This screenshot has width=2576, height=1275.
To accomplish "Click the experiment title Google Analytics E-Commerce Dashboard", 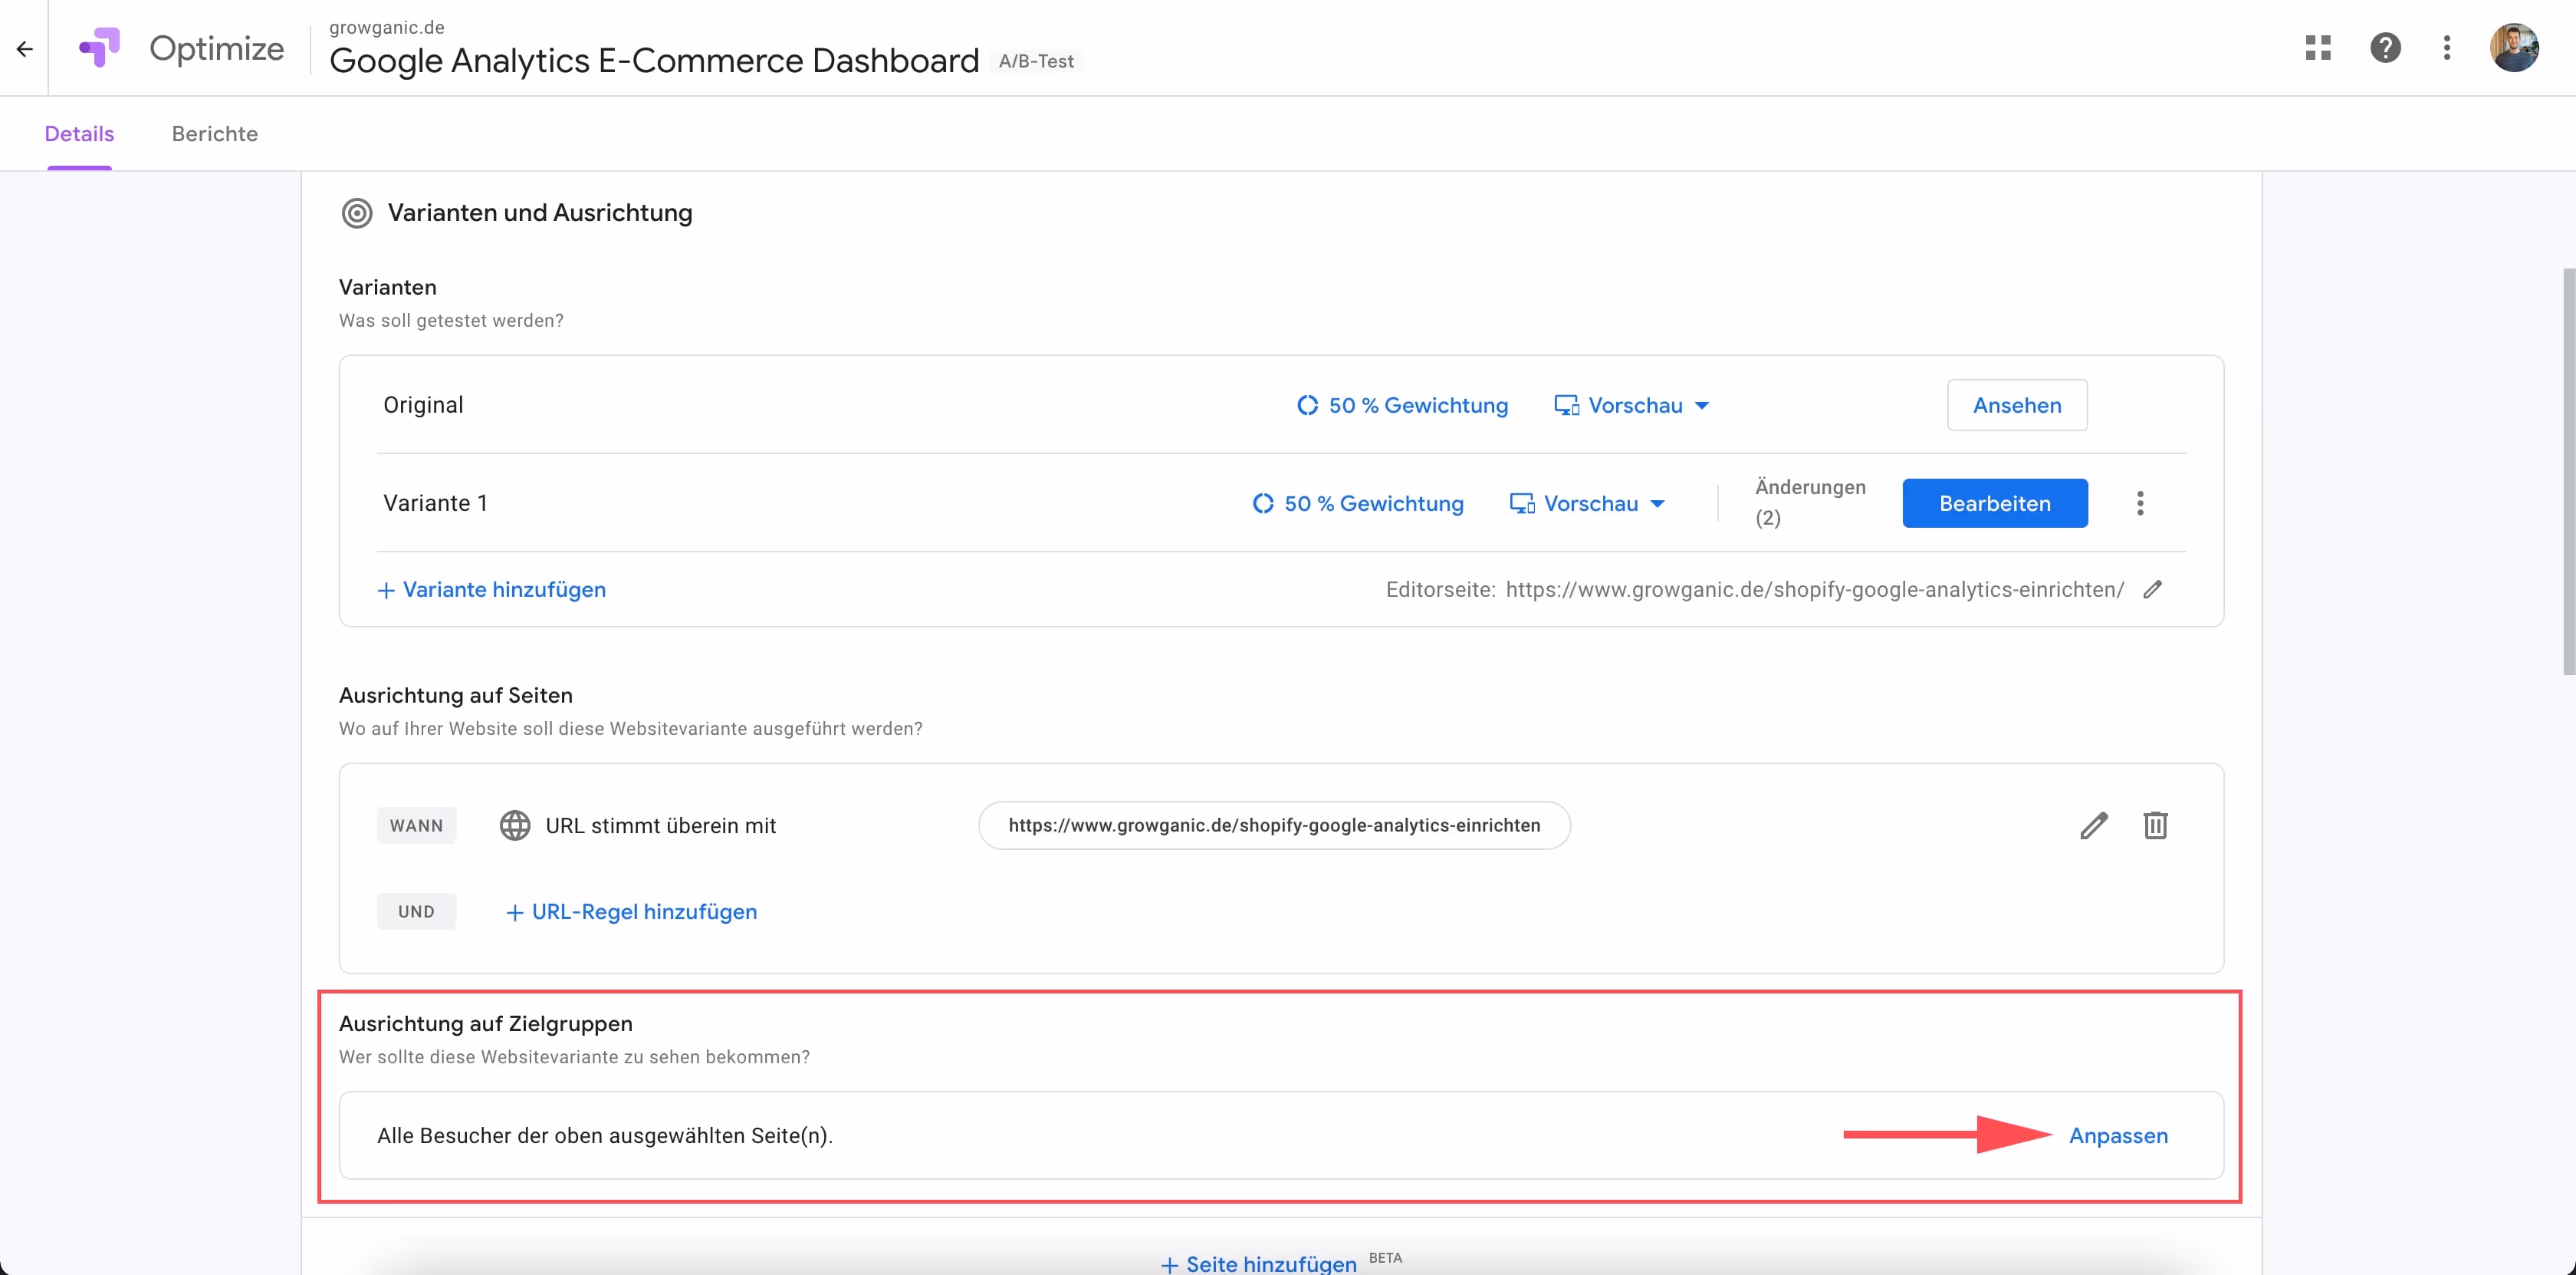I will point(654,61).
